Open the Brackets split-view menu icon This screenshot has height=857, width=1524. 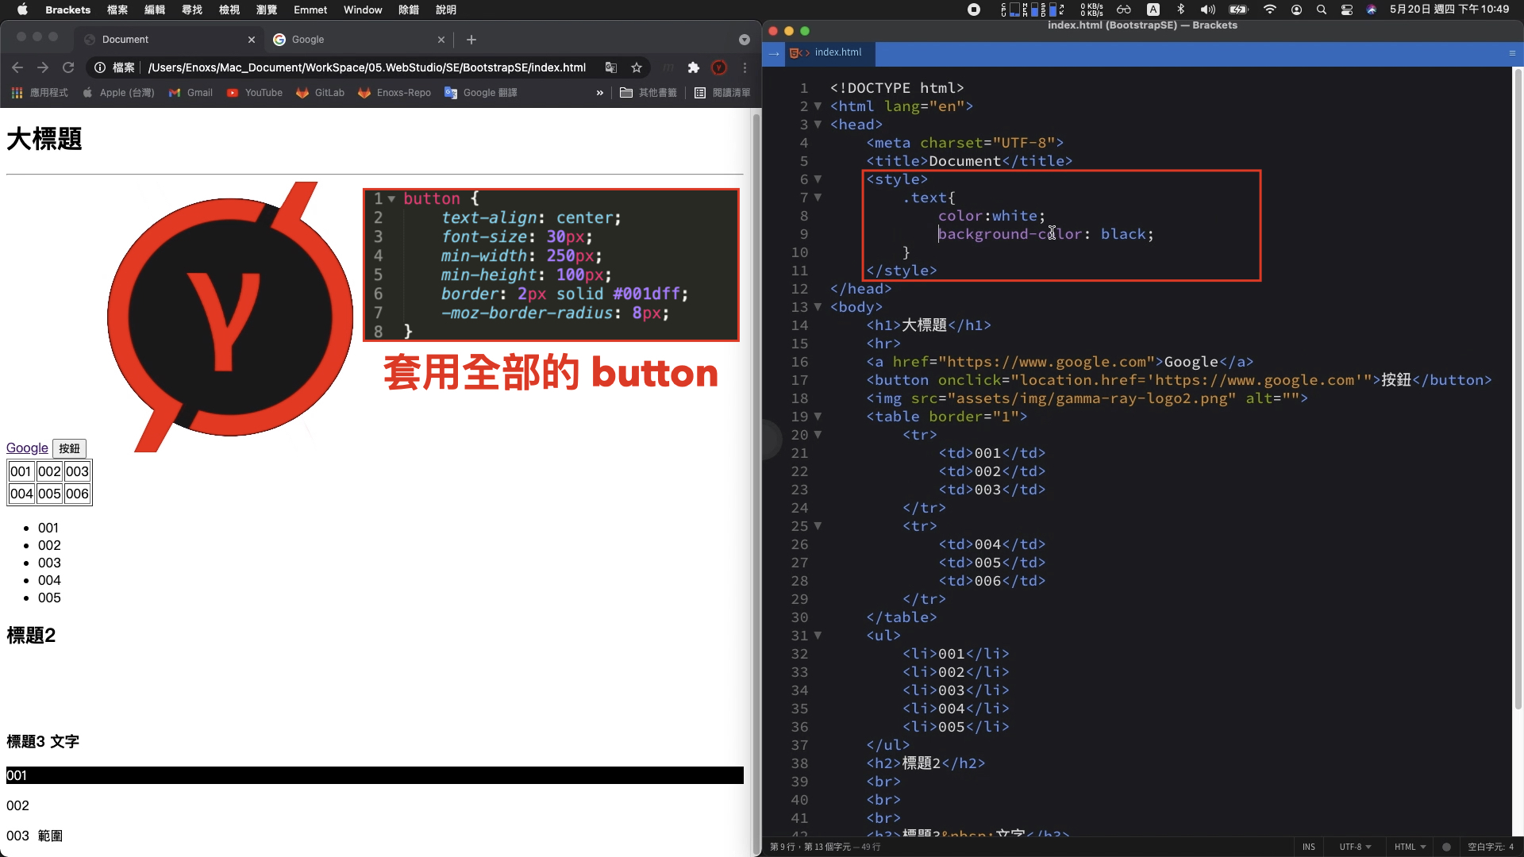1512,53
